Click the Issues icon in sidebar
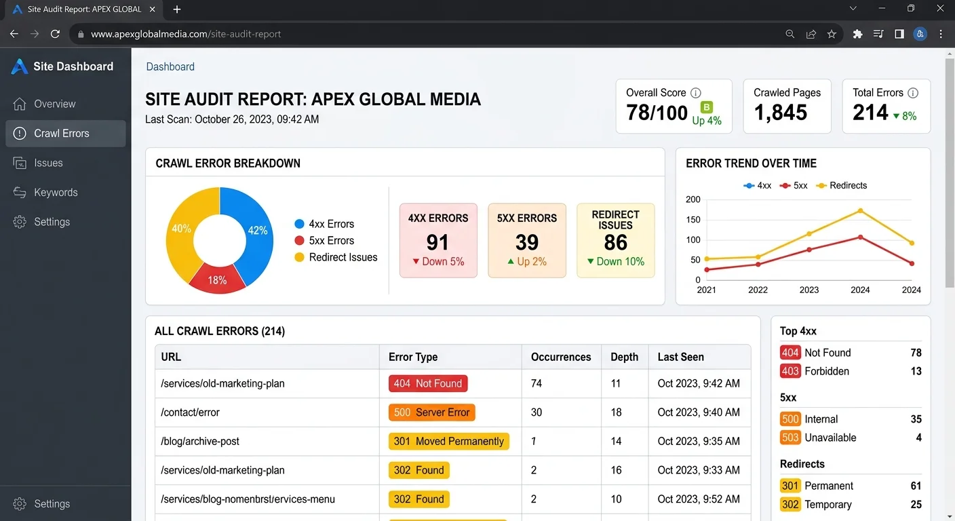Image resolution: width=955 pixels, height=521 pixels. coord(20,163)
